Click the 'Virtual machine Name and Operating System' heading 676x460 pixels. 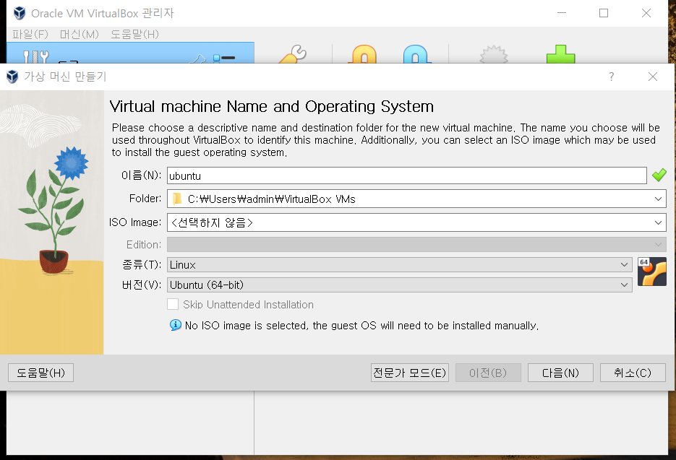(x=272, y=106)
